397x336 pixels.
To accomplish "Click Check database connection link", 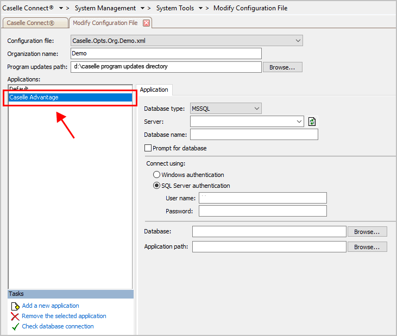I will point(58,326).
